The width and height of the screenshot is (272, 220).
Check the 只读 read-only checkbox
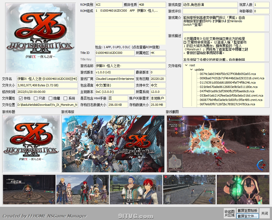35,98
